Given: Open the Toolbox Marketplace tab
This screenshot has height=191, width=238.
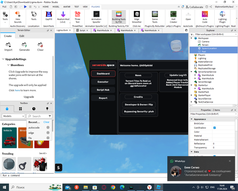Looking at the screenshot, I should pyautogui.click(x=7, y=109).
